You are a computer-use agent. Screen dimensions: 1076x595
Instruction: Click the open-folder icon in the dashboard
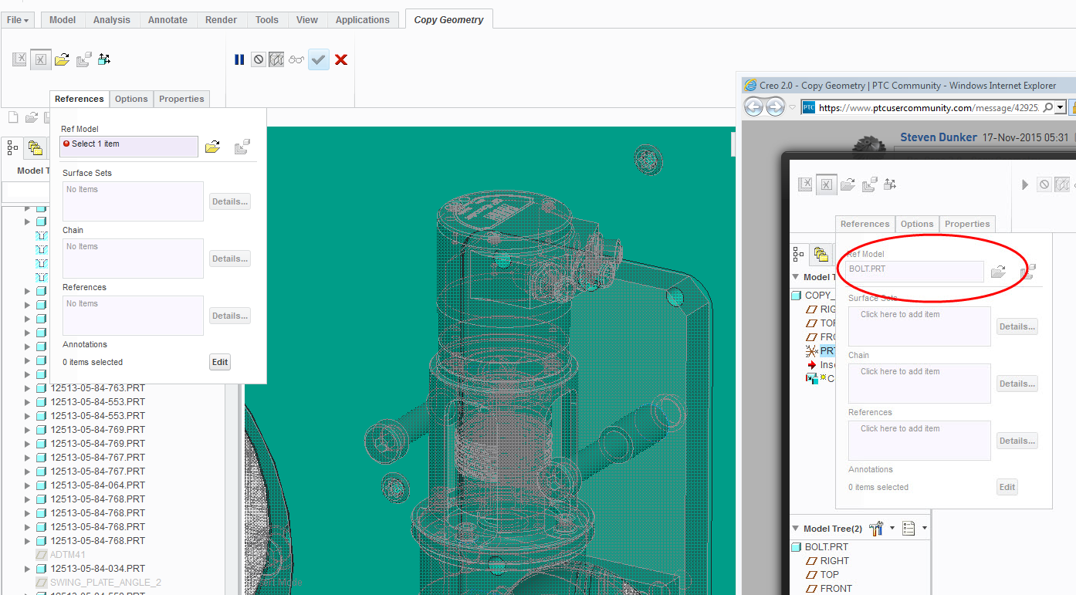tap(63, 59)
